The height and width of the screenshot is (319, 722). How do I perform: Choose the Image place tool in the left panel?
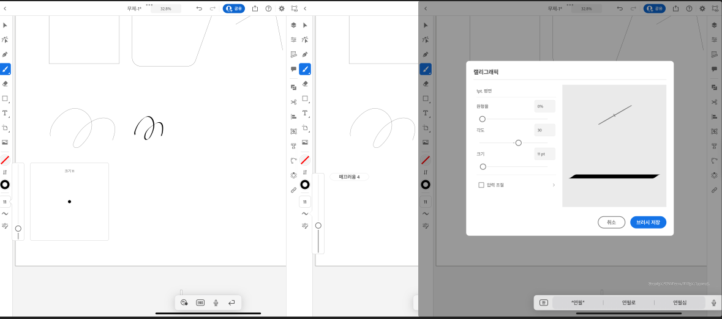click(5, 142)
